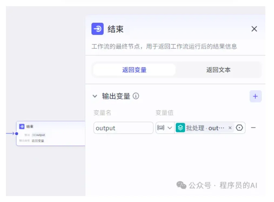Switch to the 返回文本 tab
Viewport: 274px width, 202px height.
pos(218,70)
